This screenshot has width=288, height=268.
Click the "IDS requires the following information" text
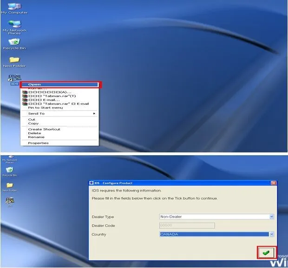point(126,191)
